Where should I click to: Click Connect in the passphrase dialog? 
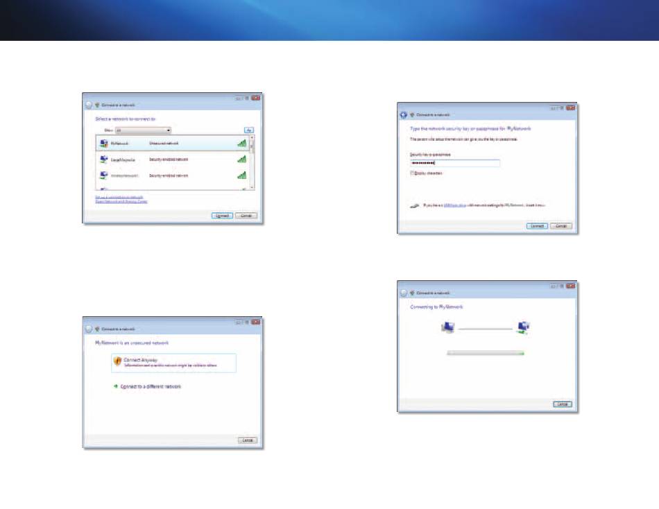coord(536,226)
